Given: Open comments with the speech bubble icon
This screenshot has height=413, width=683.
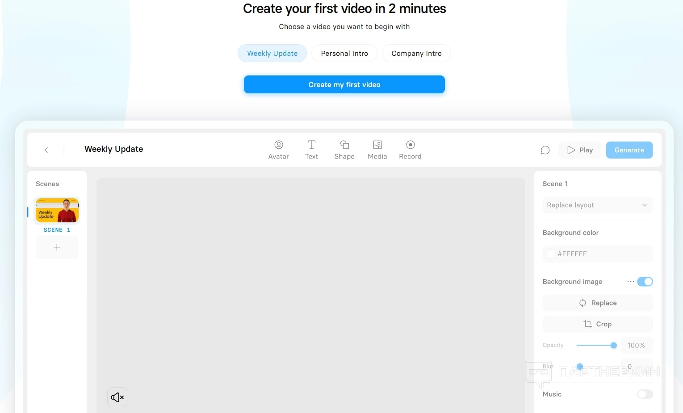Looking at the screenshot, I should pos(545,150).
